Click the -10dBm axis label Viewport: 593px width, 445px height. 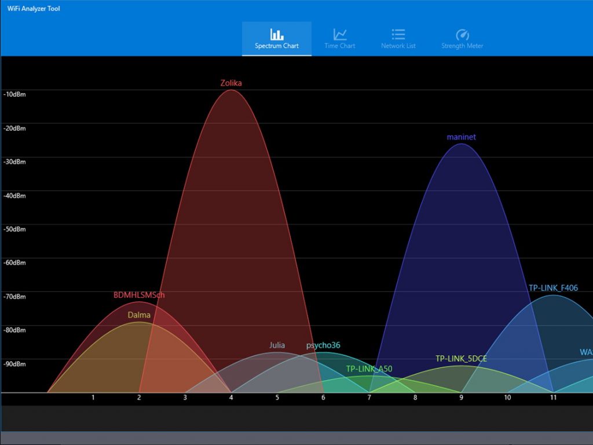14,94
